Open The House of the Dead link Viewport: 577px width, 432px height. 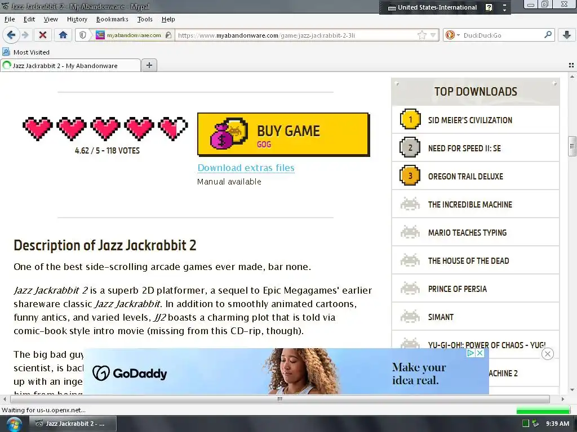point(468,261)
